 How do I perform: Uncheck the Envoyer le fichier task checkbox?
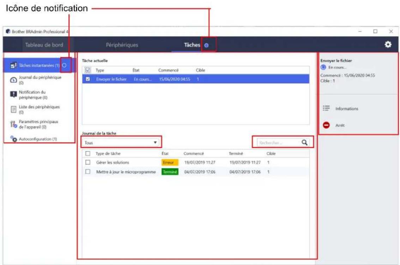pyautogui.click(x=88, y=79)
